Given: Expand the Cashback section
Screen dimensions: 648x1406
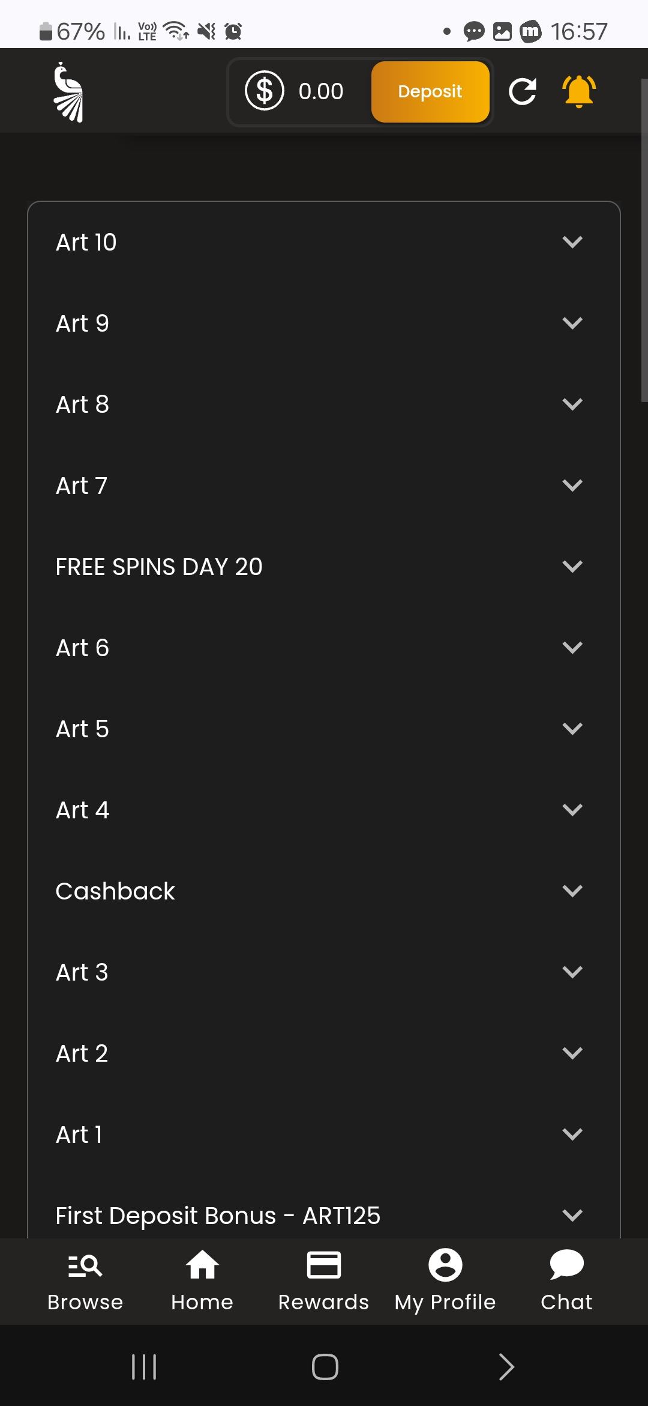Looking at the screenshot, I should tap(572, 891).
